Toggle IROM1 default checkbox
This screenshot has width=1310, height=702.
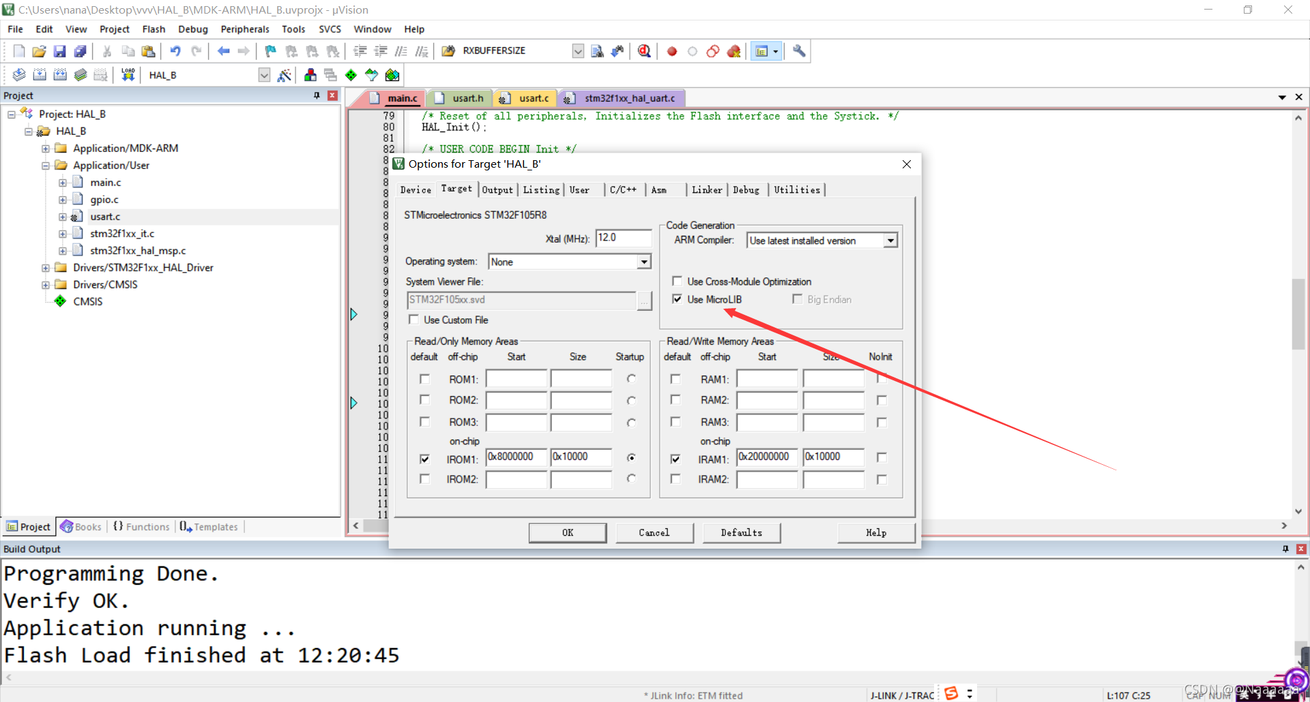click(x=424, y=459)
